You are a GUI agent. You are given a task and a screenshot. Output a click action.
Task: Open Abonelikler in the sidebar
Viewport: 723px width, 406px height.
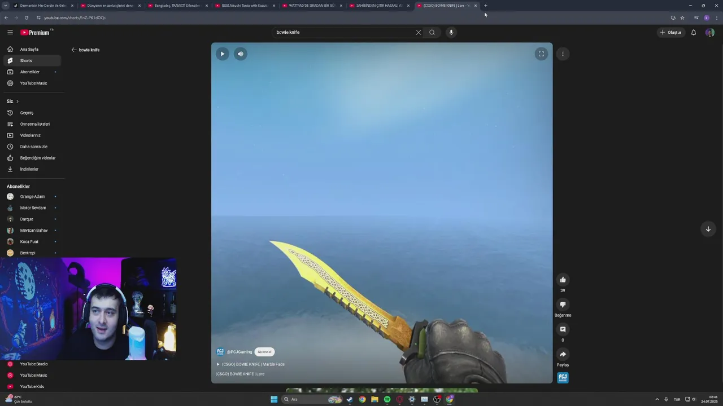click(32, 72)
